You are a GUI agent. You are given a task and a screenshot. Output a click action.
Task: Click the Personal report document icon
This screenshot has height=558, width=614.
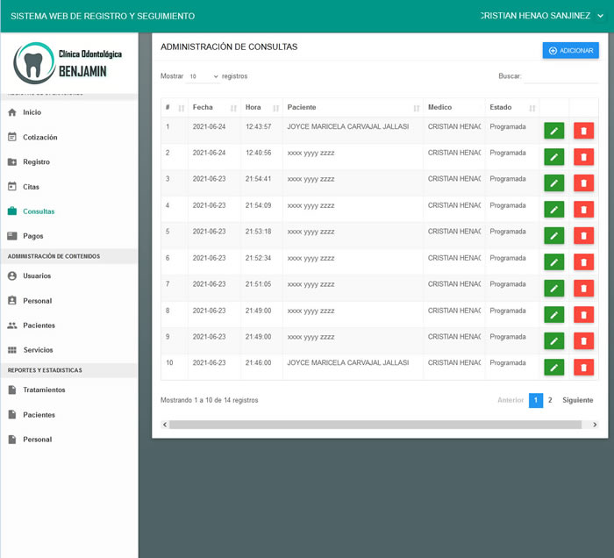(12, 440)
